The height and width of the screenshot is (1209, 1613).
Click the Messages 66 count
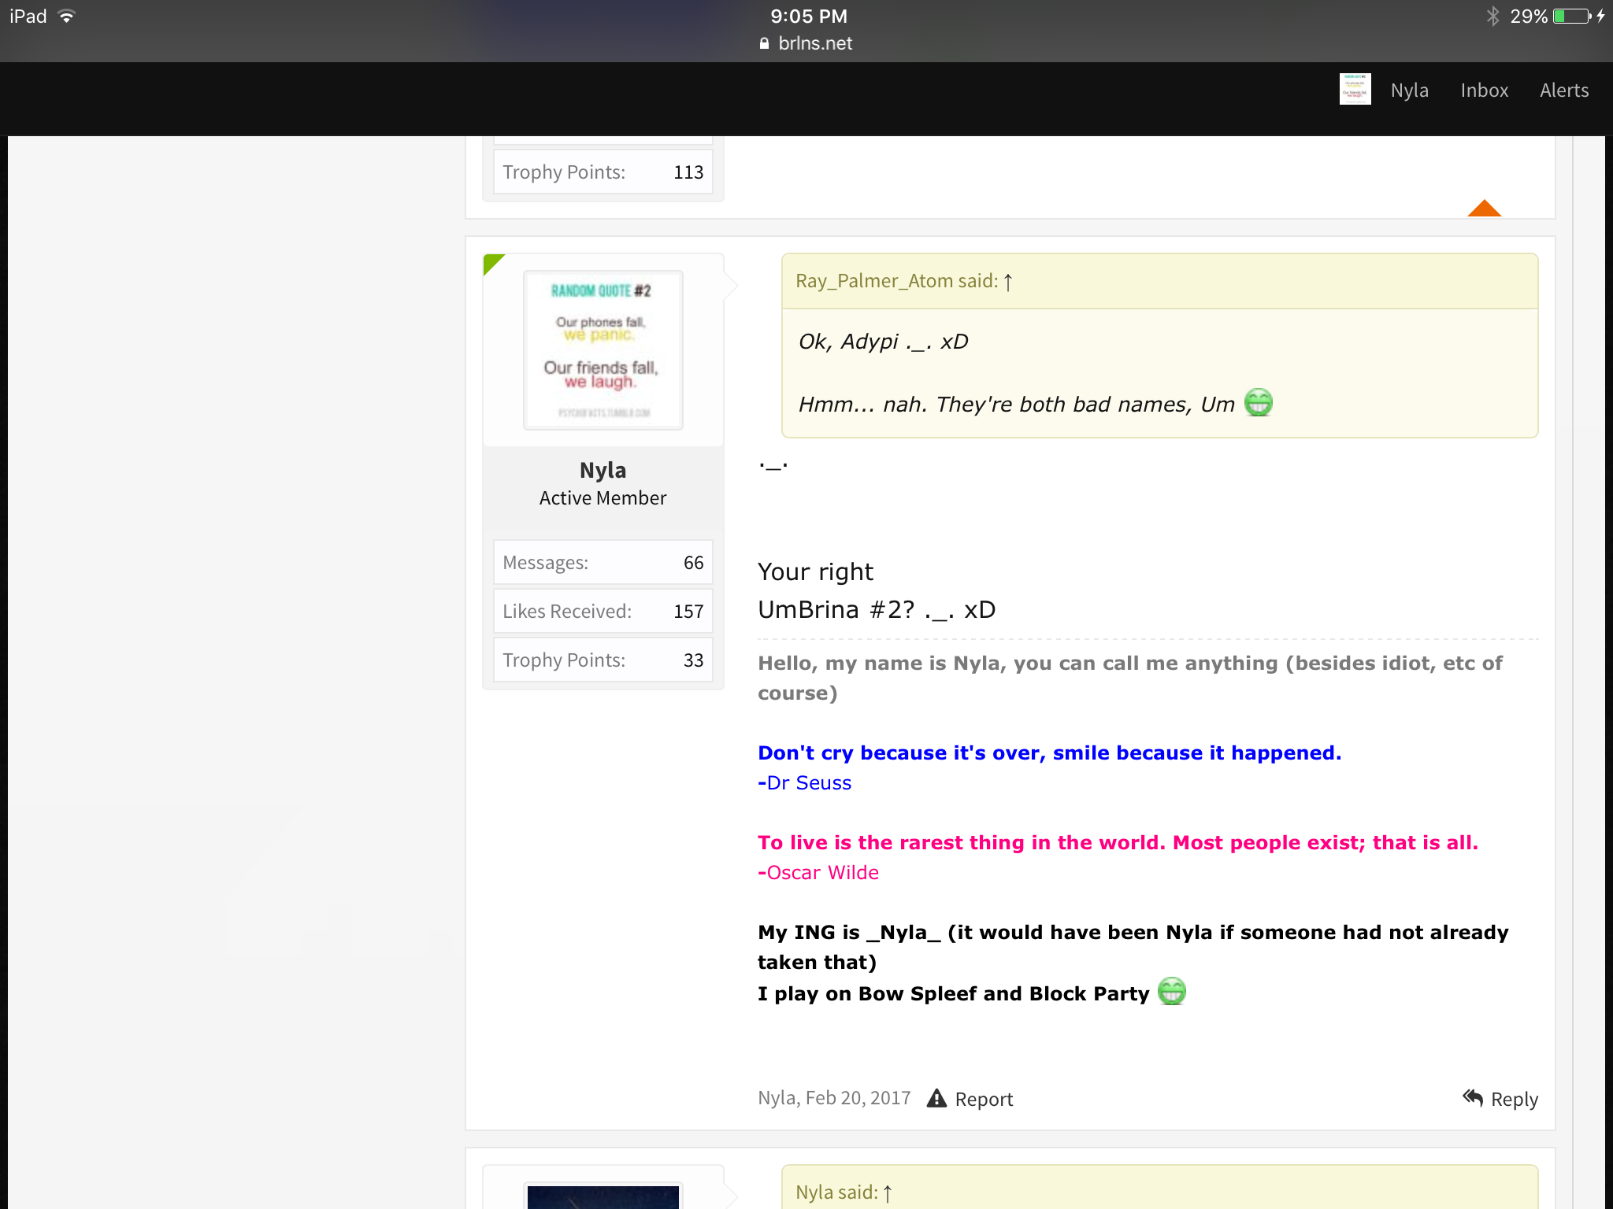693,563
